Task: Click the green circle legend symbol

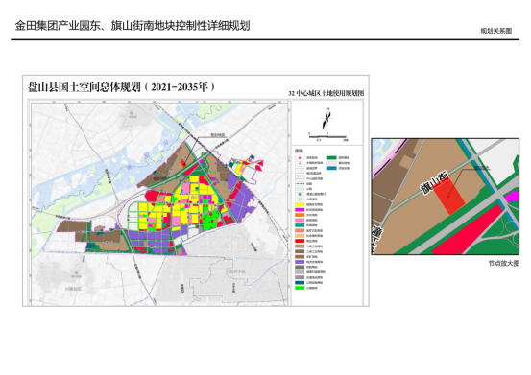Action: coord(300,195)
